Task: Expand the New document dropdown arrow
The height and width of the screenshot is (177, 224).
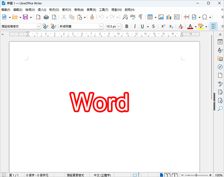Action: pyautogui.click(x=10, y=17)
